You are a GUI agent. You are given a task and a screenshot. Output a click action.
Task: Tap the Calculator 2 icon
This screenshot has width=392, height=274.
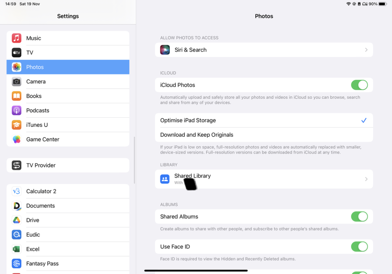tap(16, 191)
